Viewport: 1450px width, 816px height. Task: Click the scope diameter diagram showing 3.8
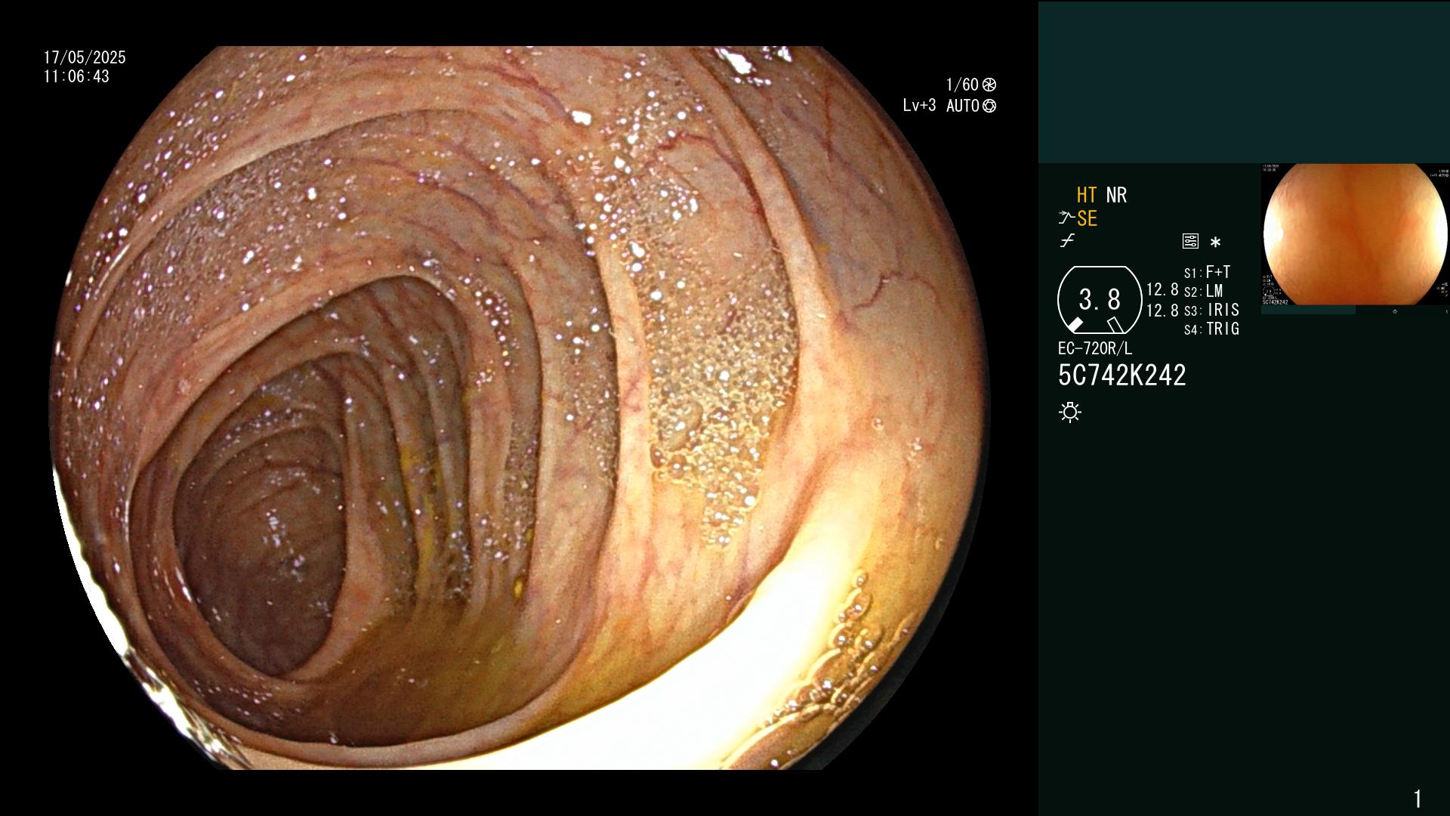(x=1100, y=300)
